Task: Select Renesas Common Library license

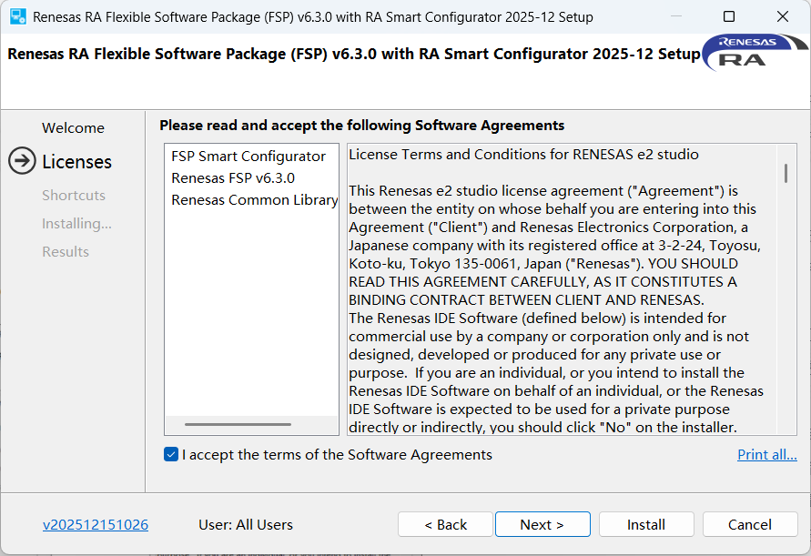Action: click(255, 200)
